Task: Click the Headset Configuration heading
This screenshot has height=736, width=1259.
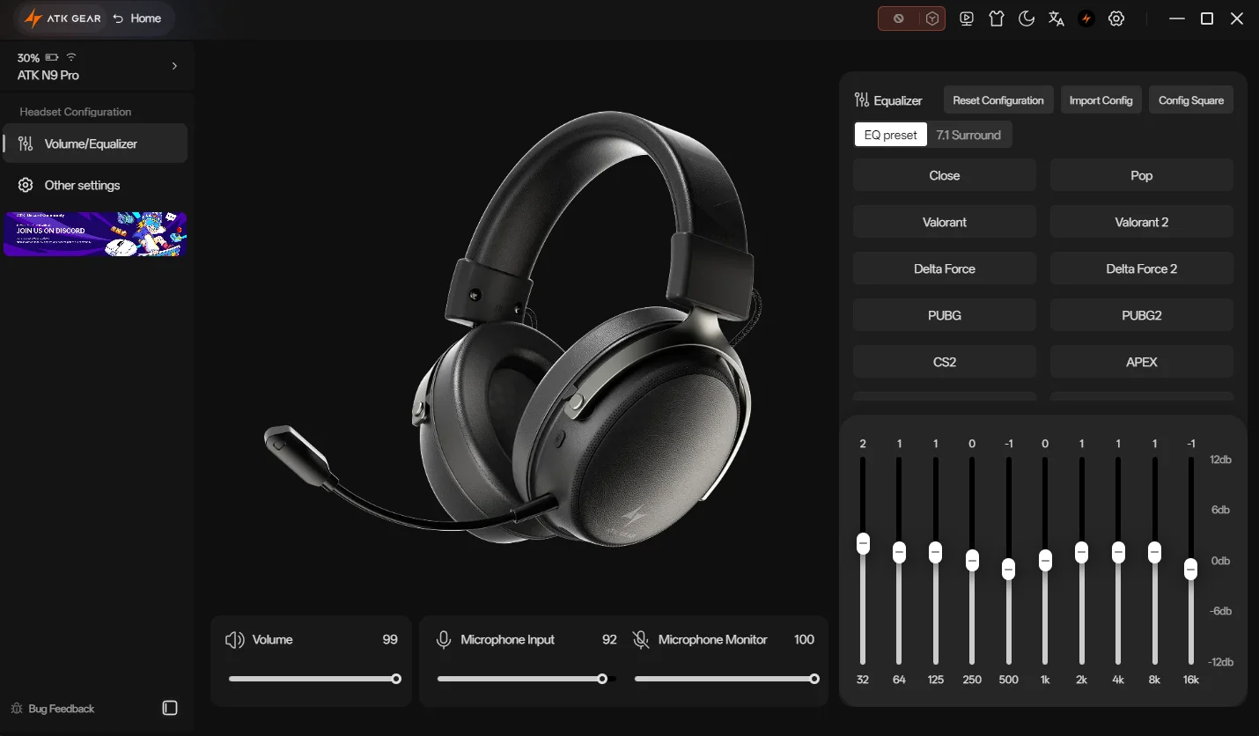Action: point(76,112)
